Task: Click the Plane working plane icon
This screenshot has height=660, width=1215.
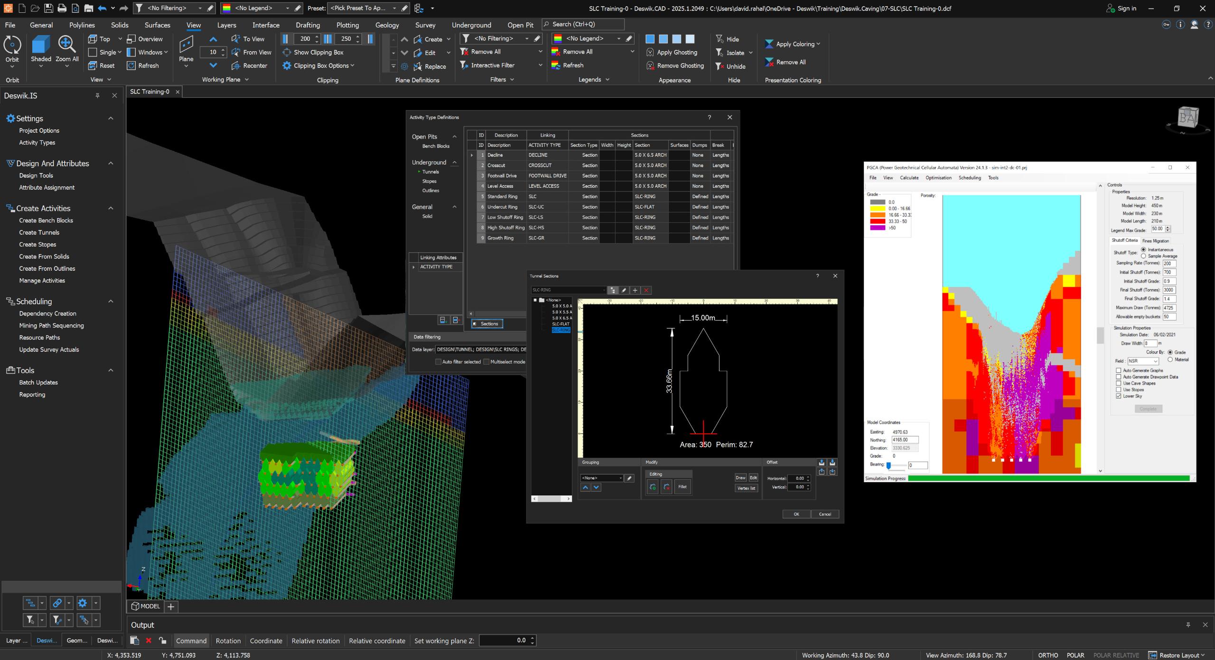Action: [x=186, y=46]
